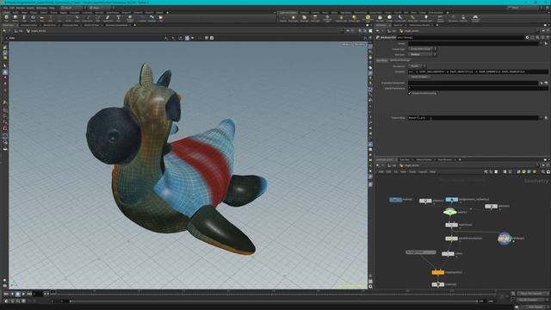Click the network editor search icon
551x310 pixels.
pyautogui.click(x=543, y=172)
